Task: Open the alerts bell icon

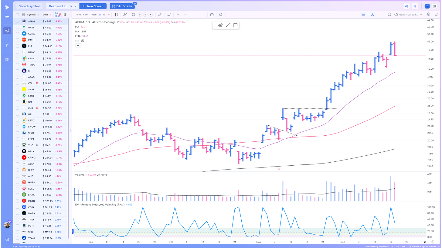Action: (220, 15)
